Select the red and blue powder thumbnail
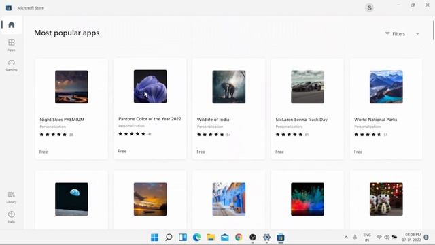The image size is (435, 245). [307, 199]
